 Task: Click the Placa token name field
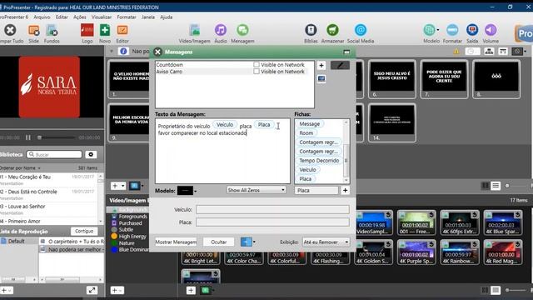tap(316, 191)
